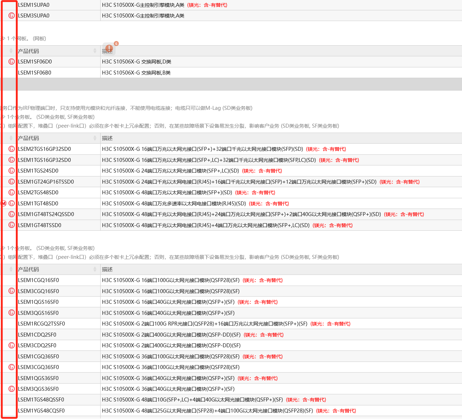Click the sort arrows left of 产品代码 above LSEM1SF06D0
Viewport: 462px width, 420px height.
(x=11, y=51)
